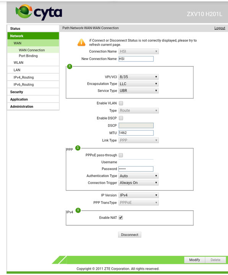Click the Modify button

(194, 260)
